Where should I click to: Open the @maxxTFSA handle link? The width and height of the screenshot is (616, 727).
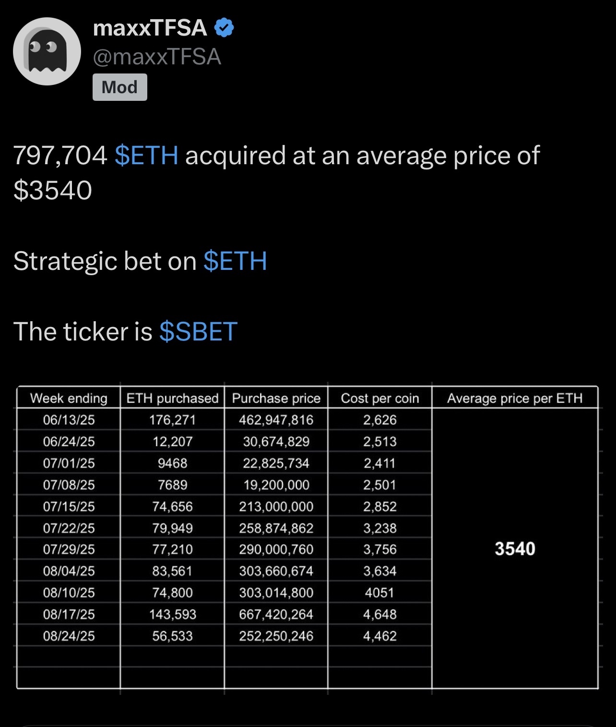157,57
